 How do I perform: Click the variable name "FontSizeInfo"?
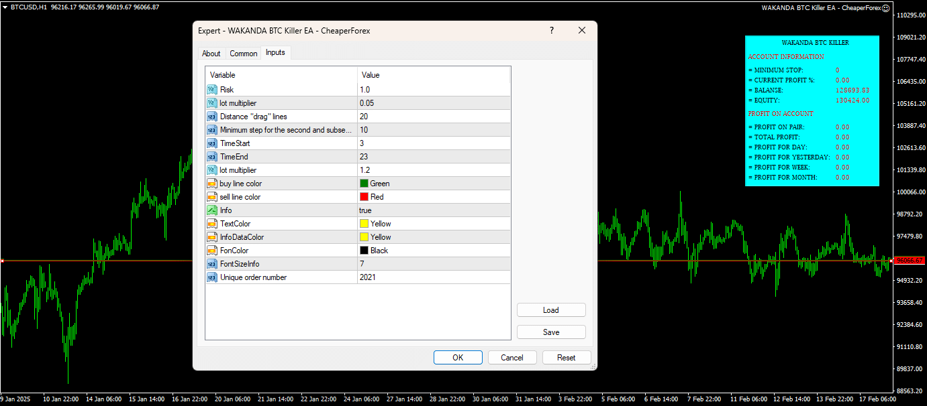pos(240,264)
